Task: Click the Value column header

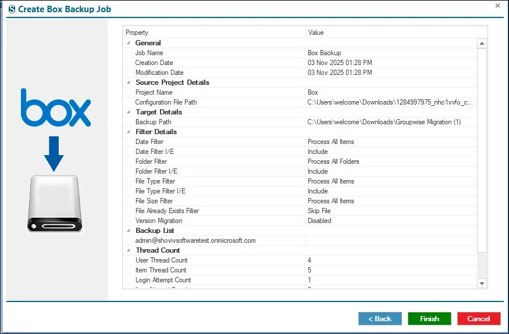Action: [x=396, y=33]
